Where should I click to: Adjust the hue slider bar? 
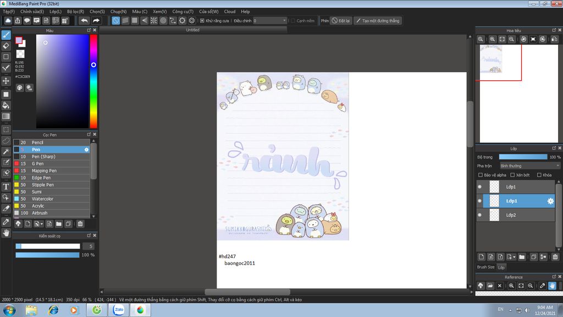click(93, 81)
